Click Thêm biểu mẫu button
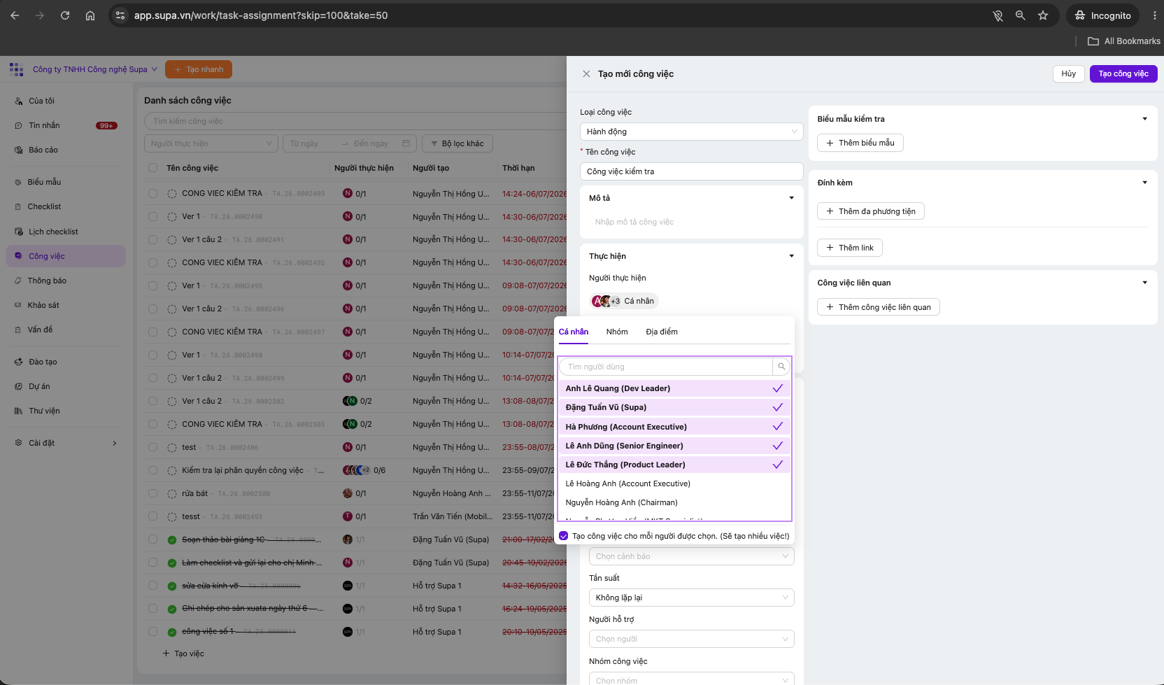 coord(860,143)
